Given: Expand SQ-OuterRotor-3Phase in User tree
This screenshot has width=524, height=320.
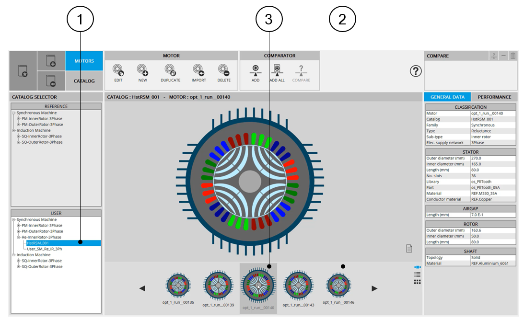Looking at the screenshot, I should click(19, 266).
